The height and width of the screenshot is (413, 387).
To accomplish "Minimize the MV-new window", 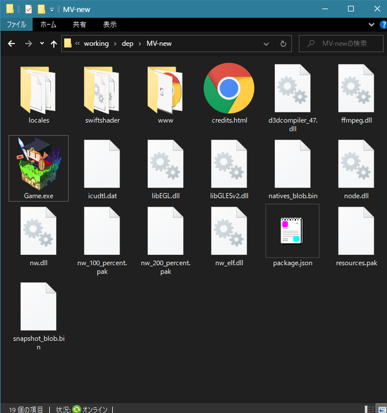I will click(x=325, y=8).
